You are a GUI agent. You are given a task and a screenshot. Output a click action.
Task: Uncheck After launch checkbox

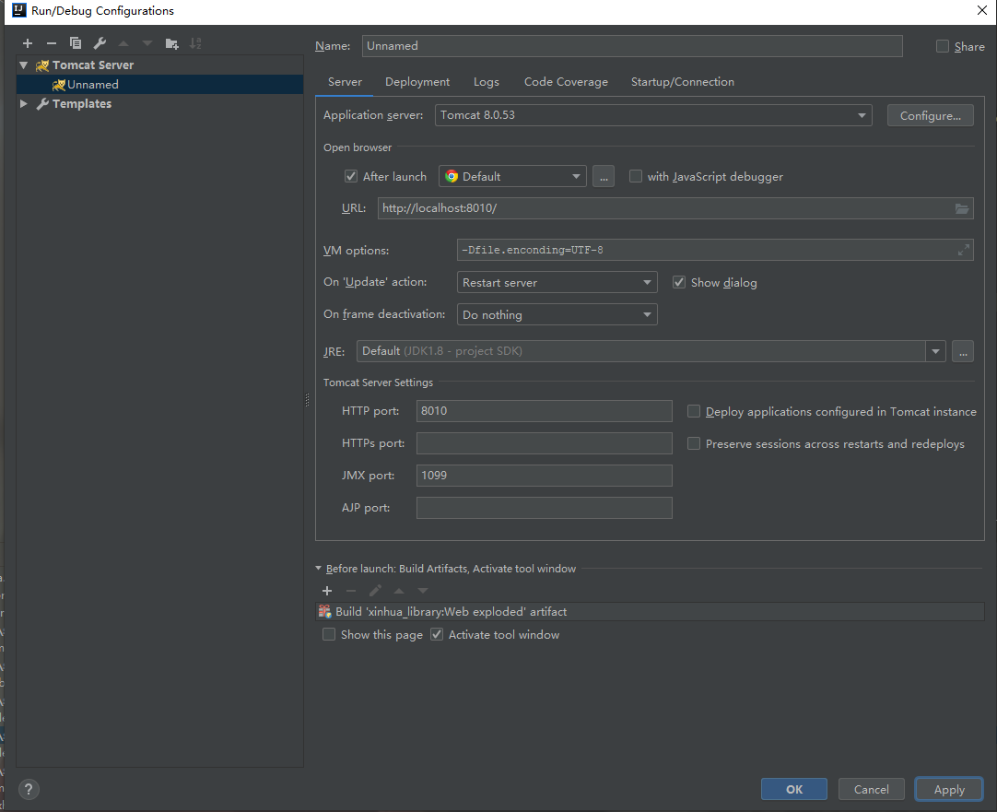[x=350, y=176]
